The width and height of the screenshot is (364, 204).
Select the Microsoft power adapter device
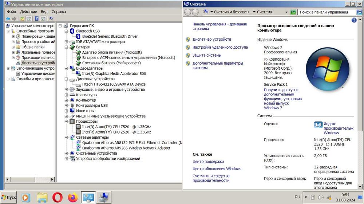point(112,52)
